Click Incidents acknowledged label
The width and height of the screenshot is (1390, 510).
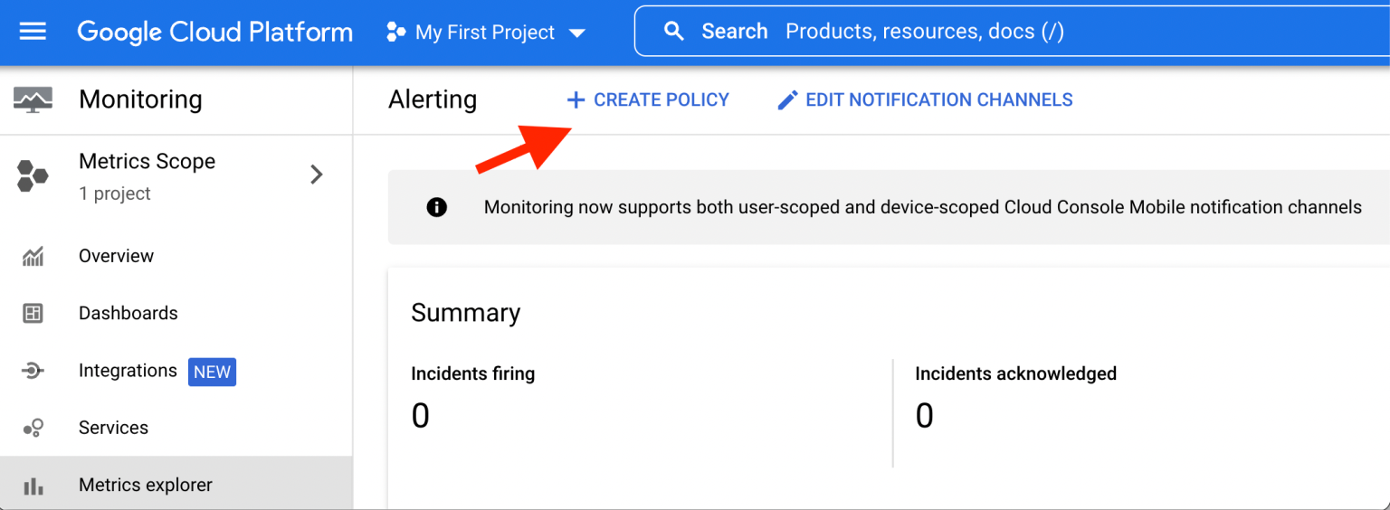(x=1016, y=373)
